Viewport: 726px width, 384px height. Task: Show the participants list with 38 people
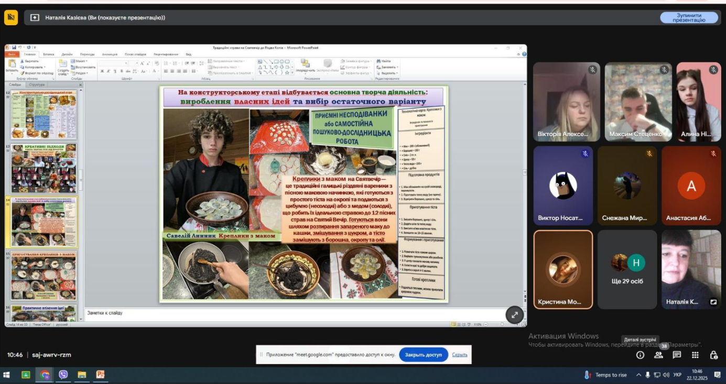(x=658, y=355)
